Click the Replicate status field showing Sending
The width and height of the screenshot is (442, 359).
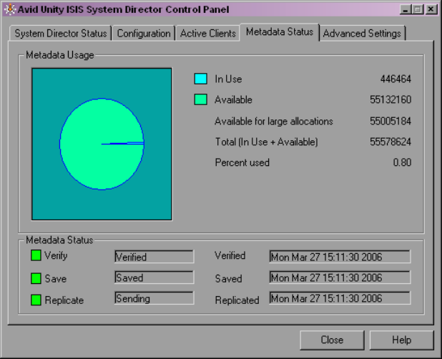click(154, 298)
